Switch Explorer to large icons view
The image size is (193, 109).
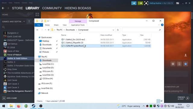click(162, 101)
